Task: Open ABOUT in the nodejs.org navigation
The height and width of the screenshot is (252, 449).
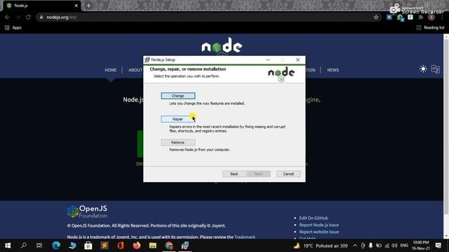Action: [x=135, y=70]
